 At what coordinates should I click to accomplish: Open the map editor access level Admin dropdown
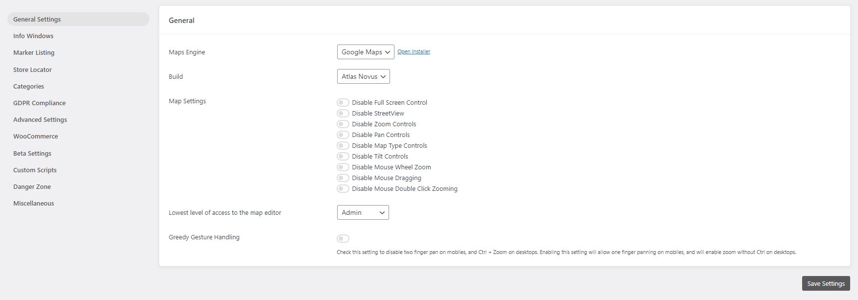click(363, 212)
